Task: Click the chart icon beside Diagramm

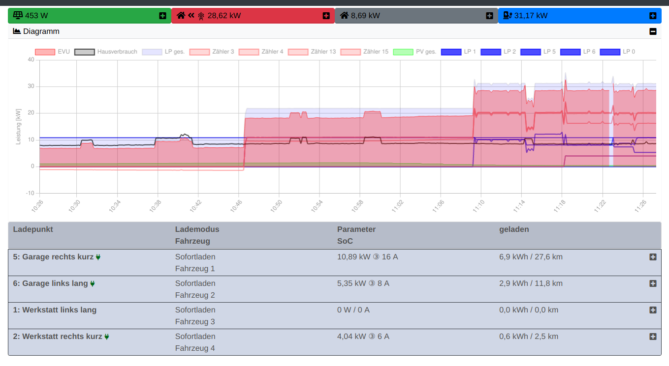Action: (17, 31)
